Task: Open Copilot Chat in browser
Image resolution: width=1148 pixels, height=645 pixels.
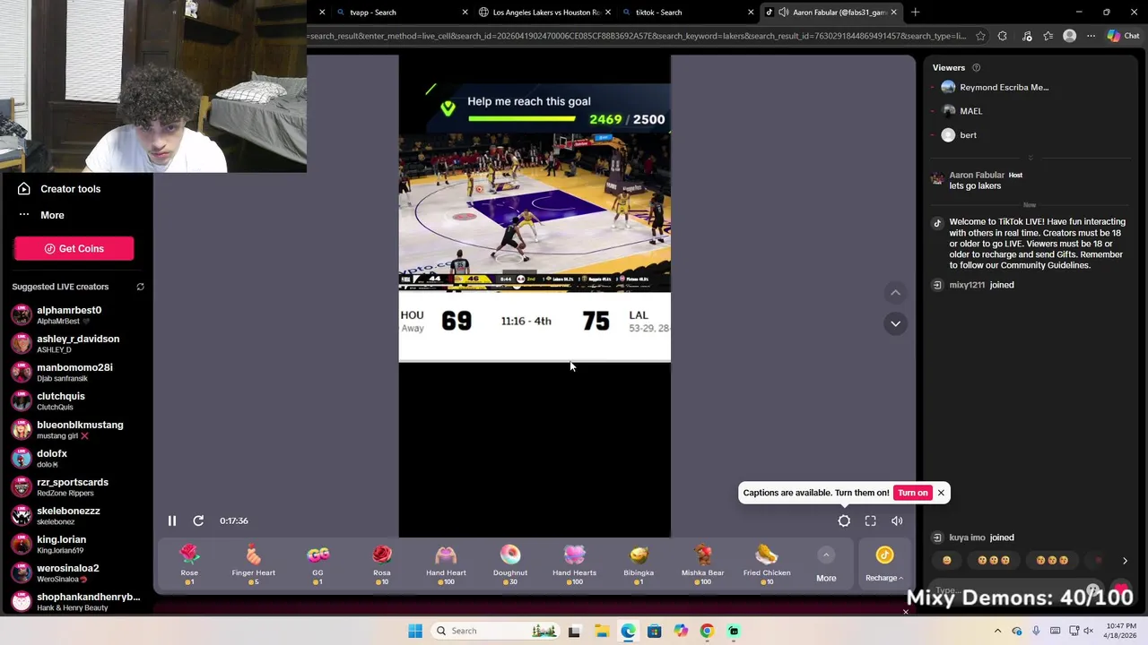Action: click(1123, 36)
